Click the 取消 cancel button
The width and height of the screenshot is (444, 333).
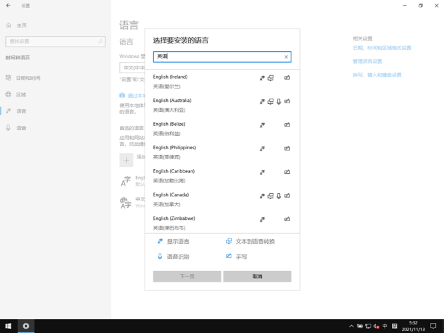[257, 276]
